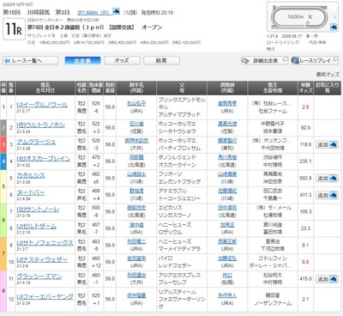Open trainer link in サントノーレ row
The height and width of the screenshot is (316, 343).
coord(227,208)
